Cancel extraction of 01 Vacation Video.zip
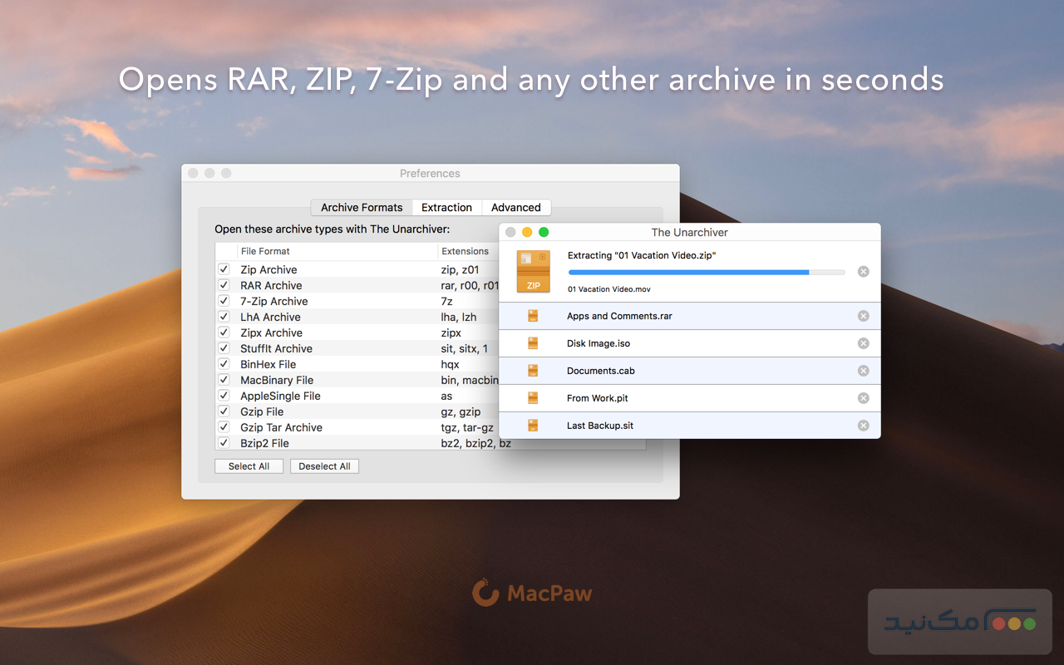This screenshot has width=1064, height=665. point(863,272)
